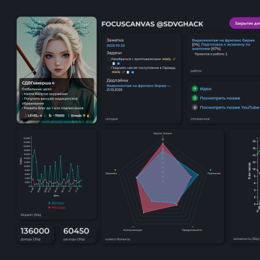Click the link icon on the криптовалютами task
The height and width of the screenshot is (260, 260).
pyautogui.click(x=174, y=59)
